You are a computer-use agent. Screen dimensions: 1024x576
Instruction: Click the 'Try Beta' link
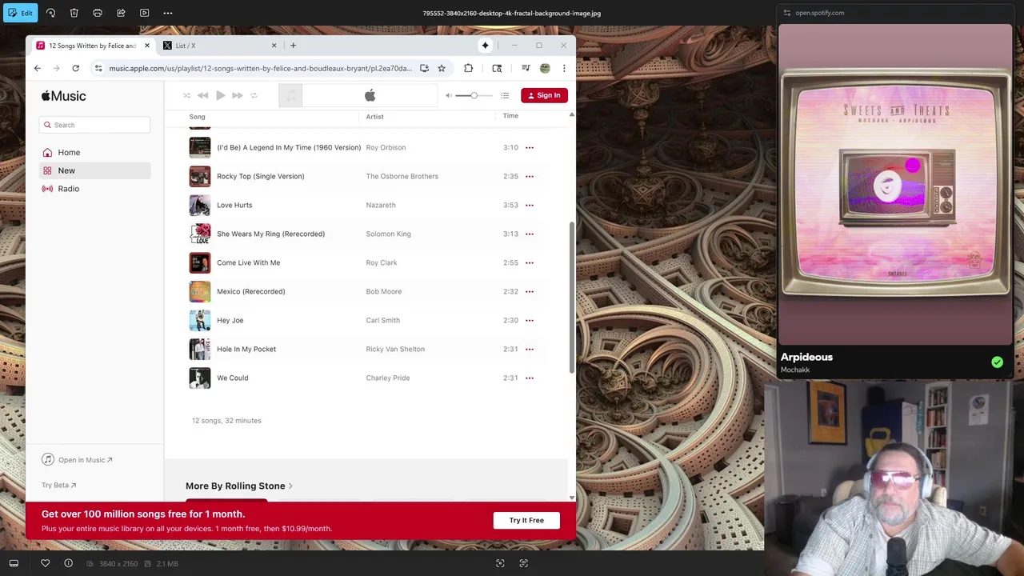point(59,485)
